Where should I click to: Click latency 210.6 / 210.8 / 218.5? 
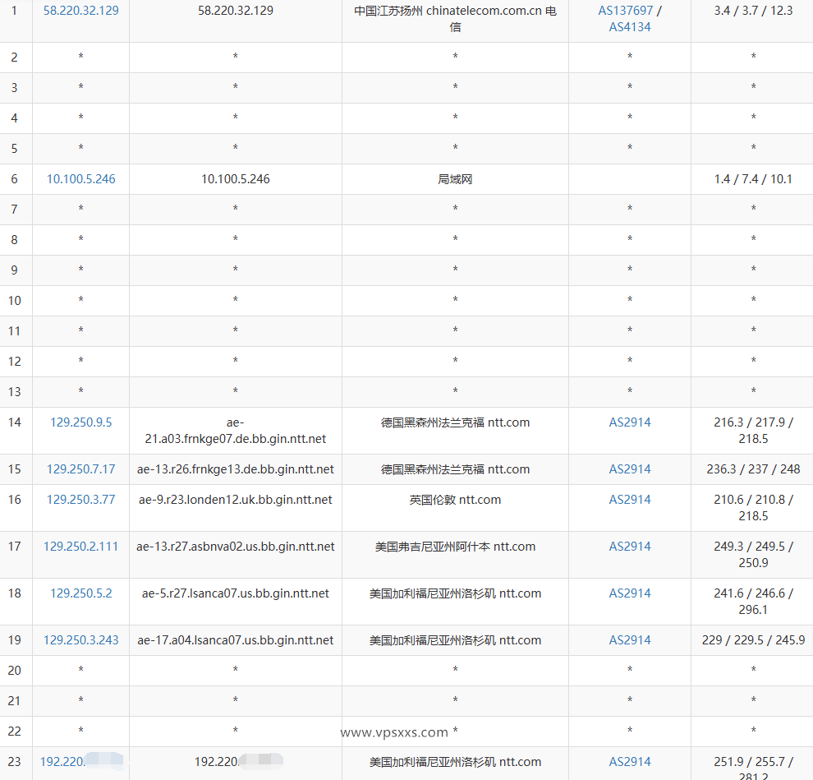[x=753, y=508]
